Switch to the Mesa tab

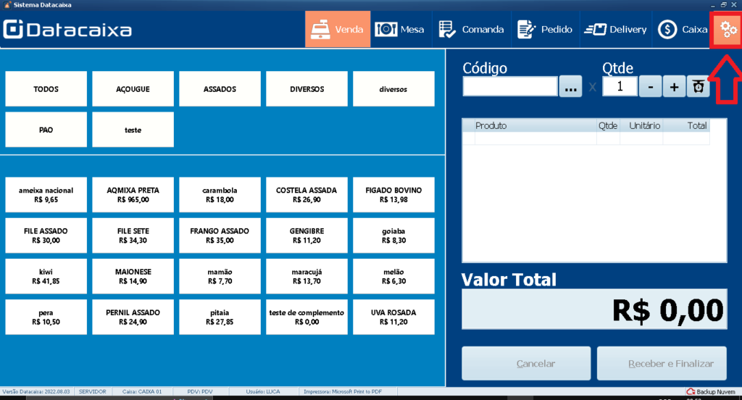[x=400, y=30]
